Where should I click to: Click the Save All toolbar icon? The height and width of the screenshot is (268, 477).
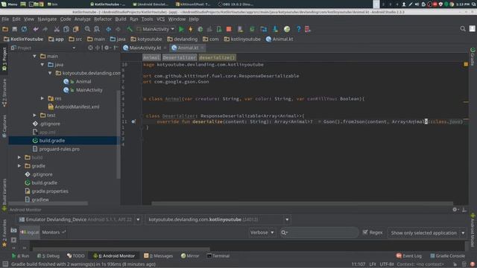(15, 29)
